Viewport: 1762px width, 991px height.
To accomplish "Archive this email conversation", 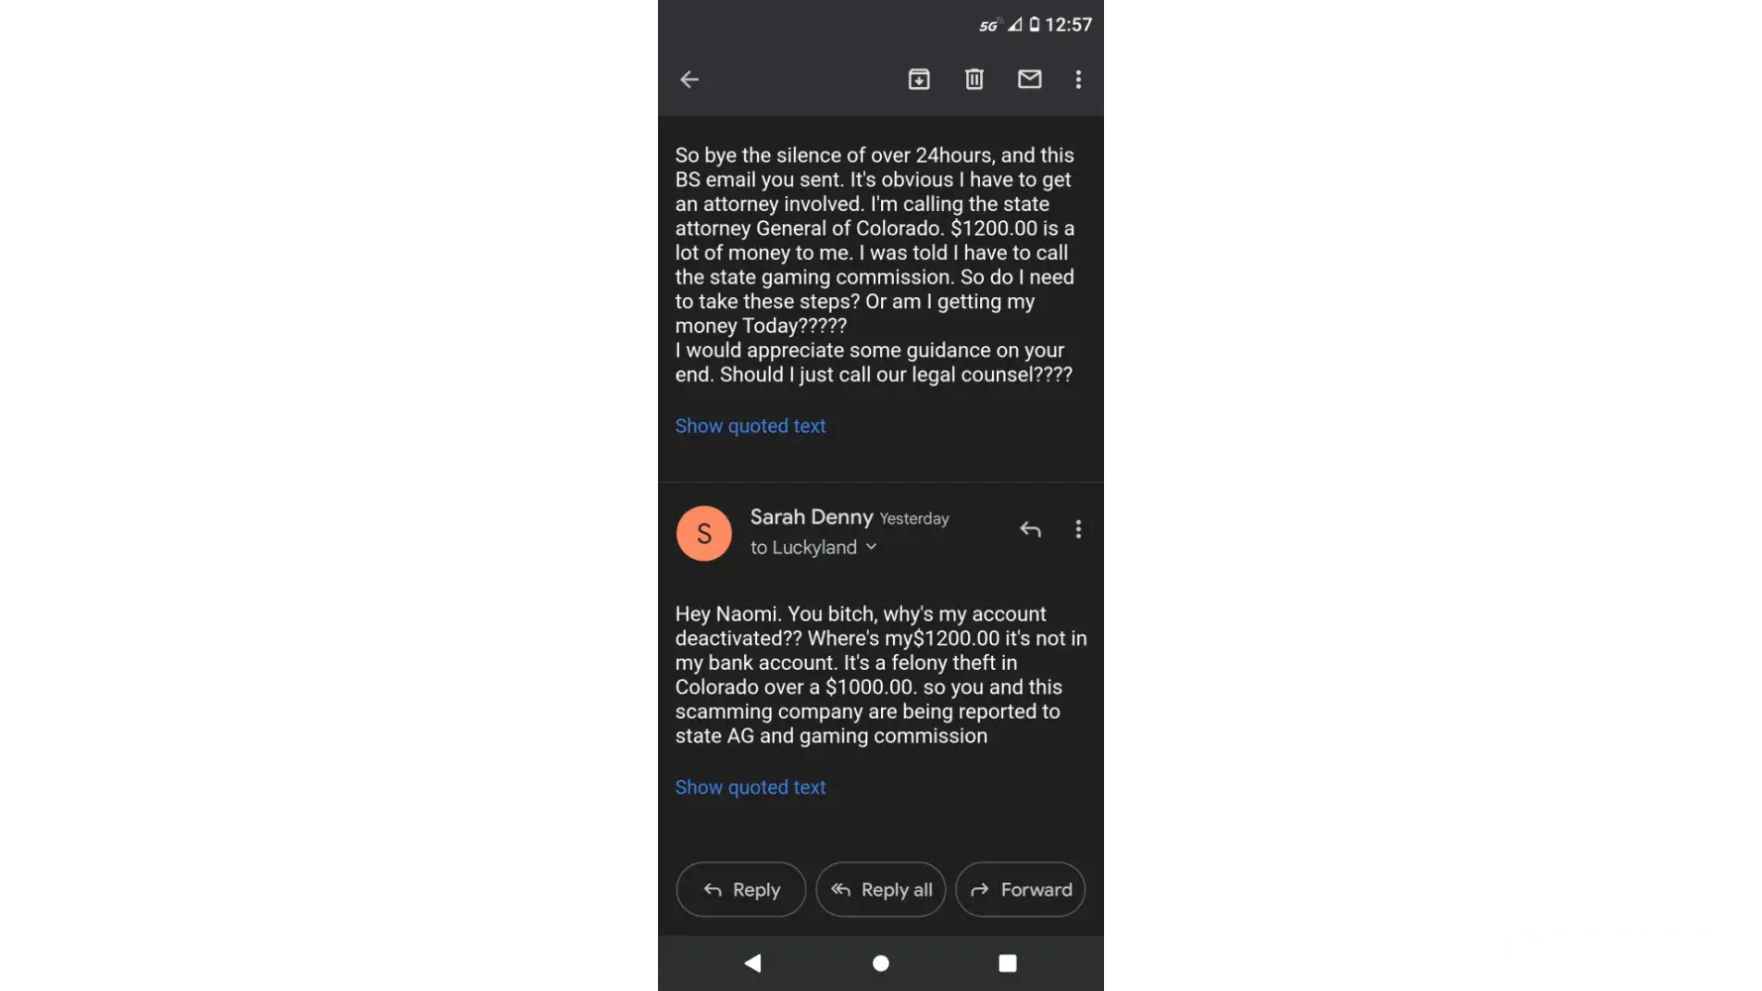I will click(x=919, y=79).
